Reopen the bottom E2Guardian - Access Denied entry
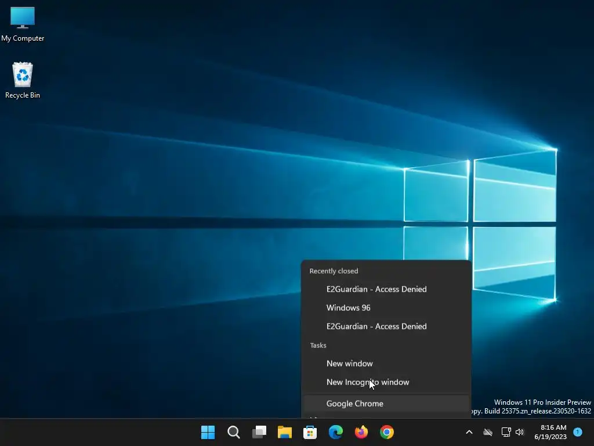Screen dimensions: 594x446 pos(386,326)
